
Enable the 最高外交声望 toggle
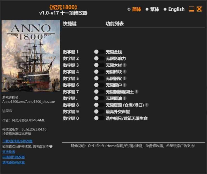(100, 112)
